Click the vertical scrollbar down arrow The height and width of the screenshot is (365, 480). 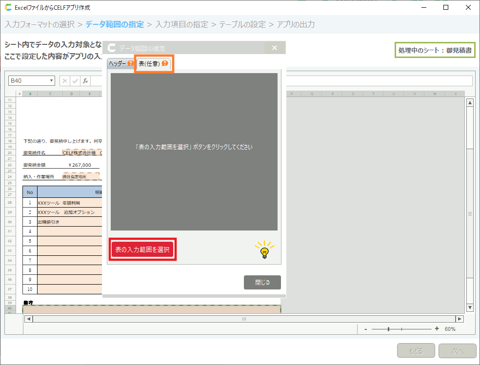click(x=470, y=307)
